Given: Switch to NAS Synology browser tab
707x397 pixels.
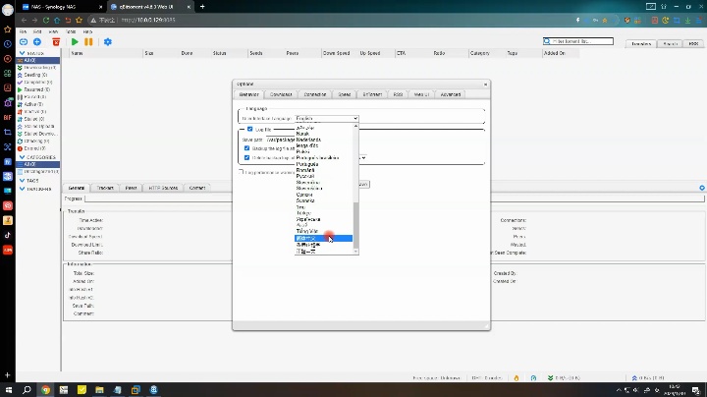Looking at the screenshot, I should point(60,7).
